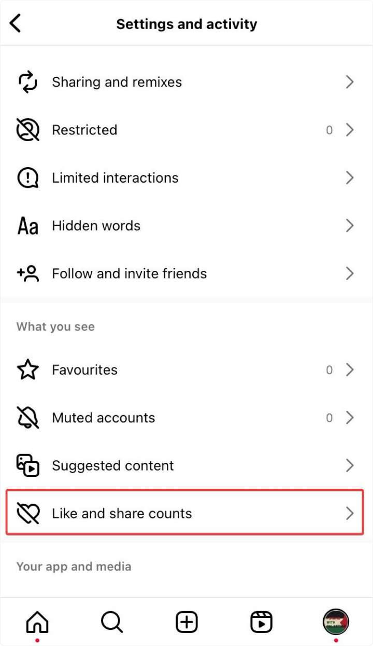
Task: Open the Sharing and remixes icon
Action: (27, 81)
